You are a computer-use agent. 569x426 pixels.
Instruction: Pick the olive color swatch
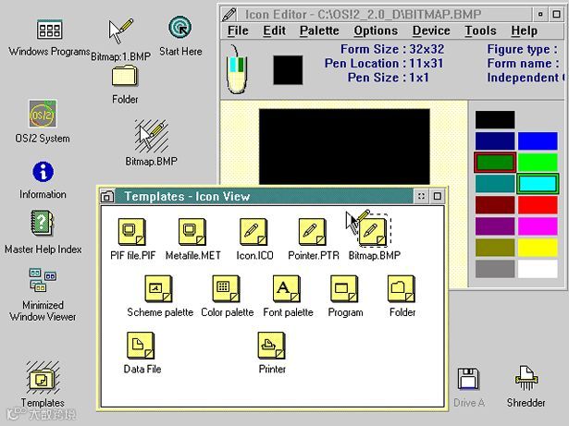[495, 248]
